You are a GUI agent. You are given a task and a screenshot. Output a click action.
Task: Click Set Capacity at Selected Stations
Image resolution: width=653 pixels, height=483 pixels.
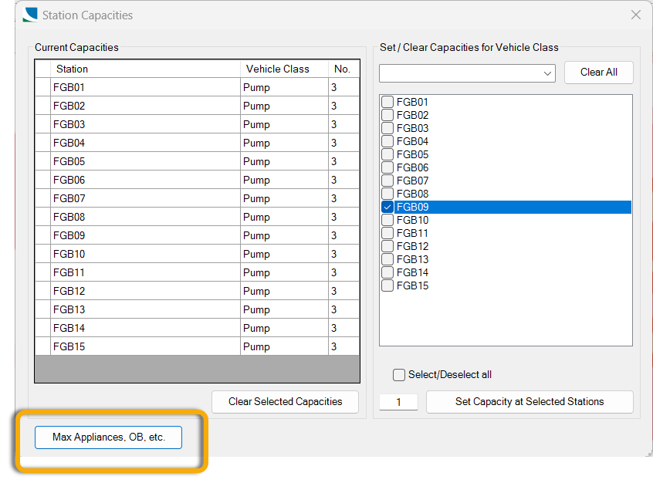530,401
